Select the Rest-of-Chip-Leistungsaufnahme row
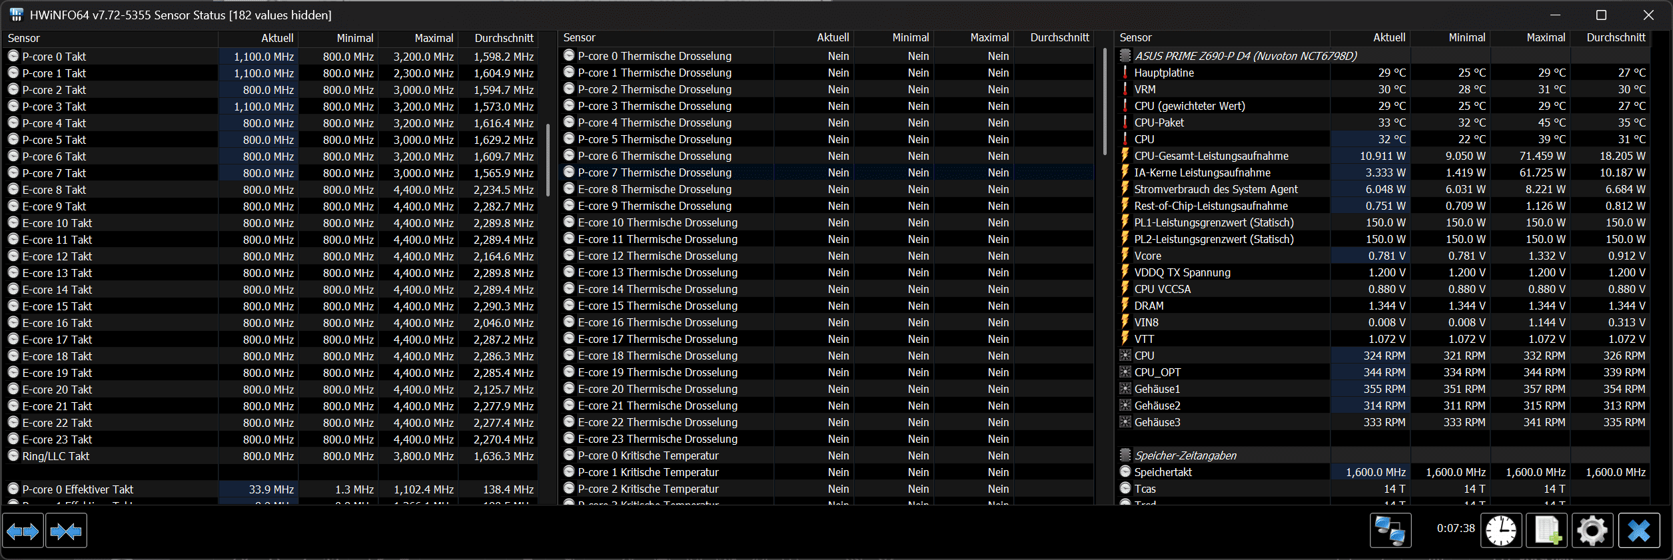 (x=1383, y=206)
